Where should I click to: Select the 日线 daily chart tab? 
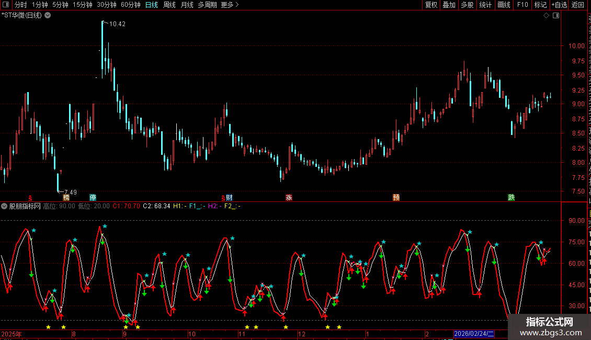coord(152,5)
